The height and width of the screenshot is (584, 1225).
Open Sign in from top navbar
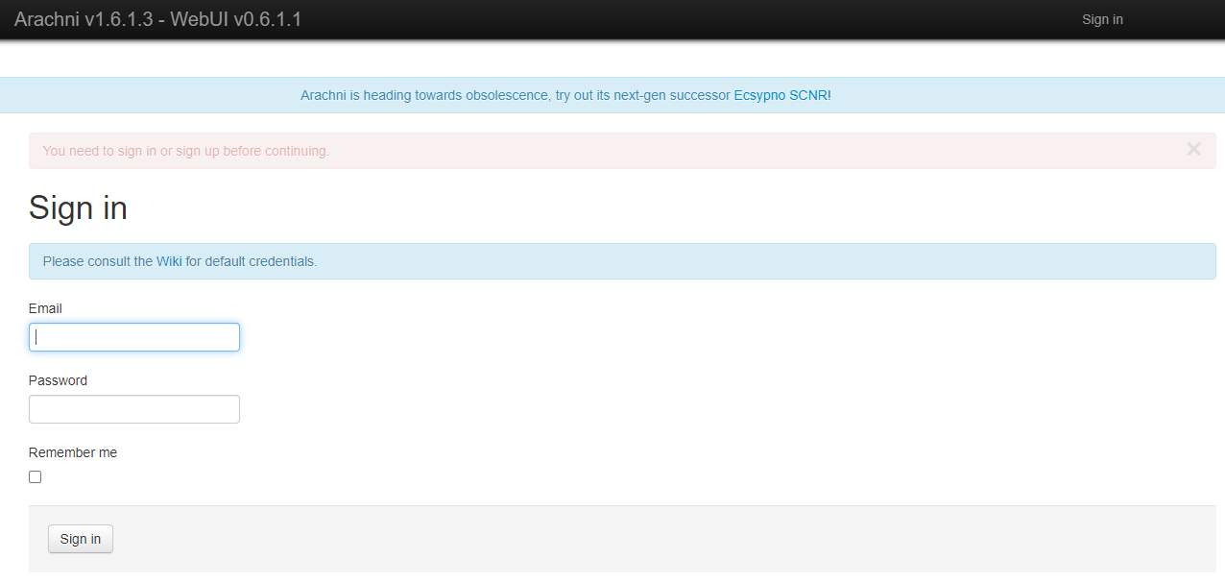tap(1101, 19)
